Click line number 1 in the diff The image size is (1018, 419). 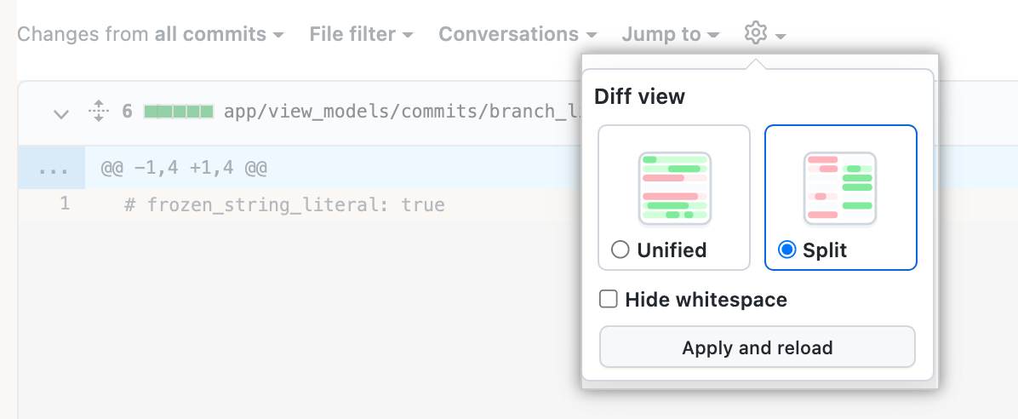(x=65, y=204)
